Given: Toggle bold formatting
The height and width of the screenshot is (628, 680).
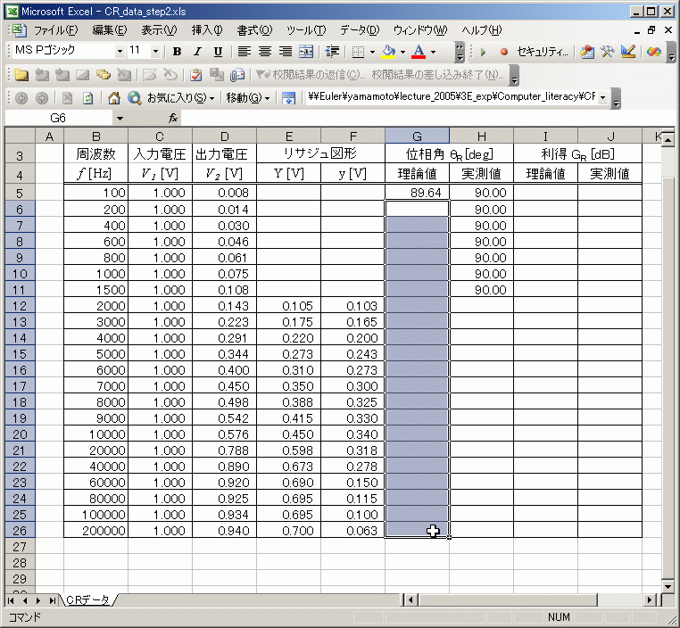Looking at the screenshot, I should tap(177, 52).
